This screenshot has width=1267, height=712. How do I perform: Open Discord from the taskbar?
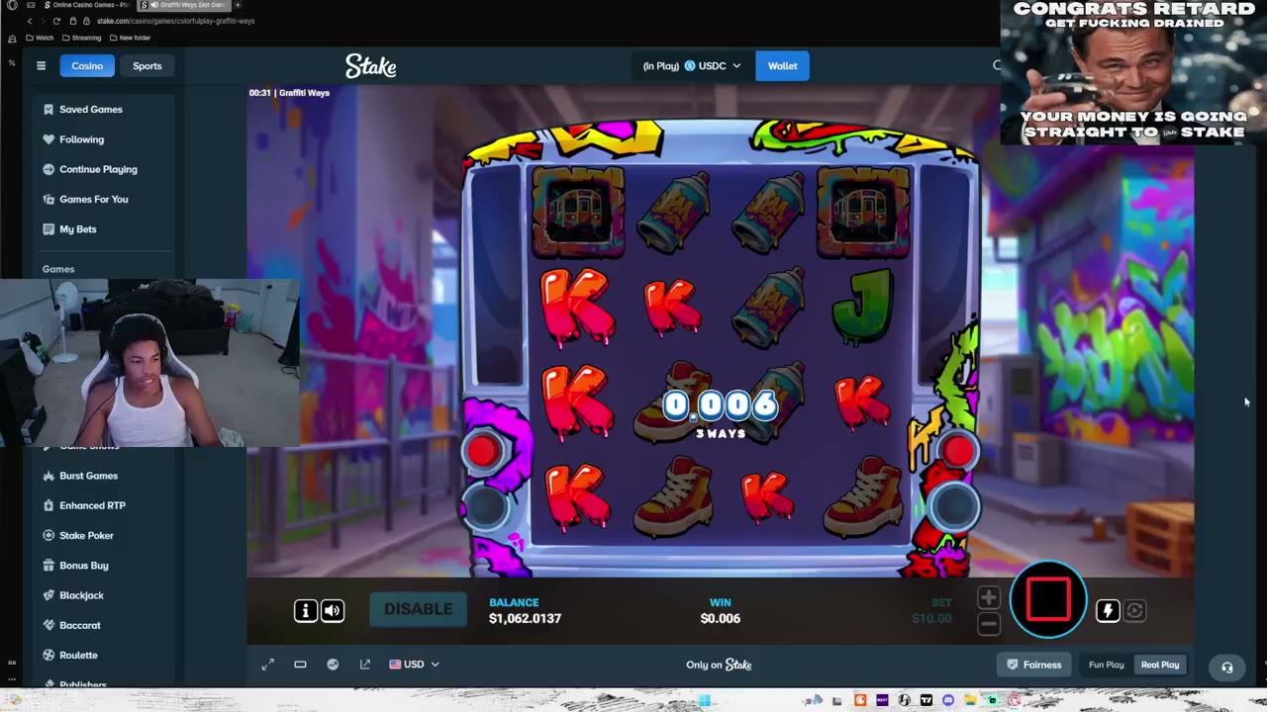click(948, 701)
